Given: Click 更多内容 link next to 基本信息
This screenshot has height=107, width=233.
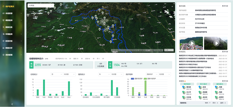Looking at the screenshot, I should 225,6.
